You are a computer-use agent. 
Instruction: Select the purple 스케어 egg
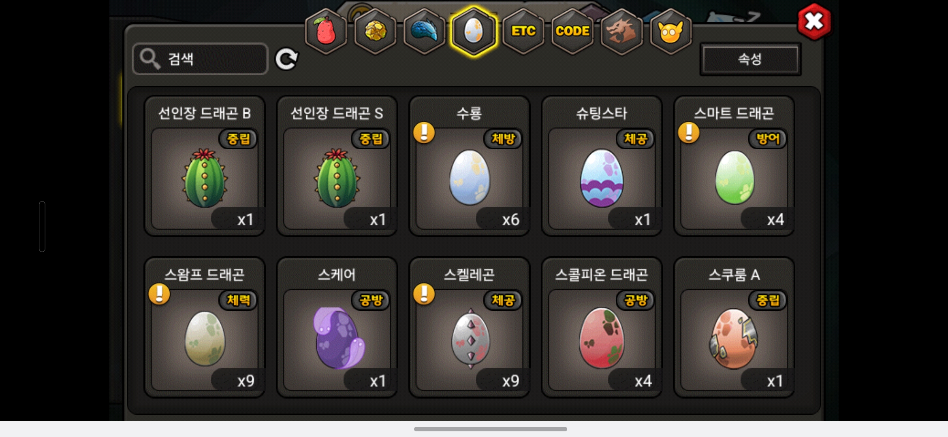click(x=337, y=327)
